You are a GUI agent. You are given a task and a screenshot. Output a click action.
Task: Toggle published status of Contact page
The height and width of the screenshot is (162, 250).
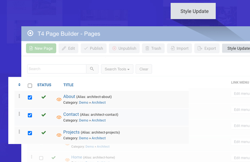click(x=44, y=115)
